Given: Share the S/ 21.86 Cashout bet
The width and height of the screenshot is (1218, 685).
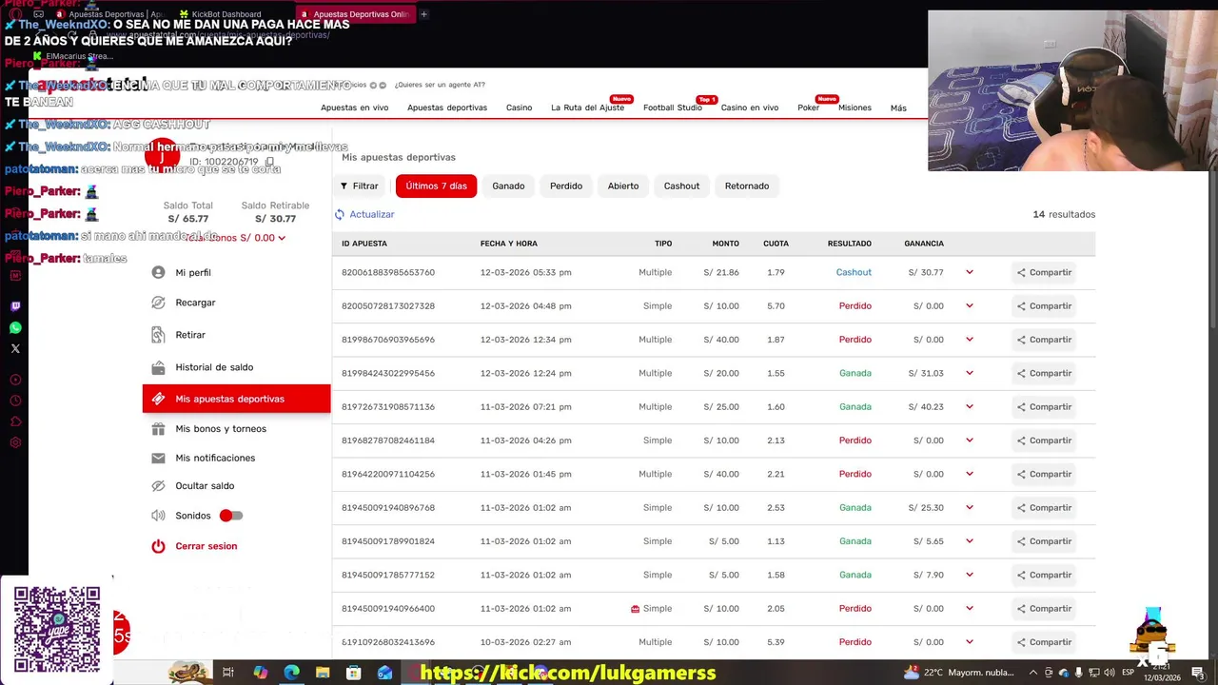Looking at the screenshot, I should point(1044,272).
